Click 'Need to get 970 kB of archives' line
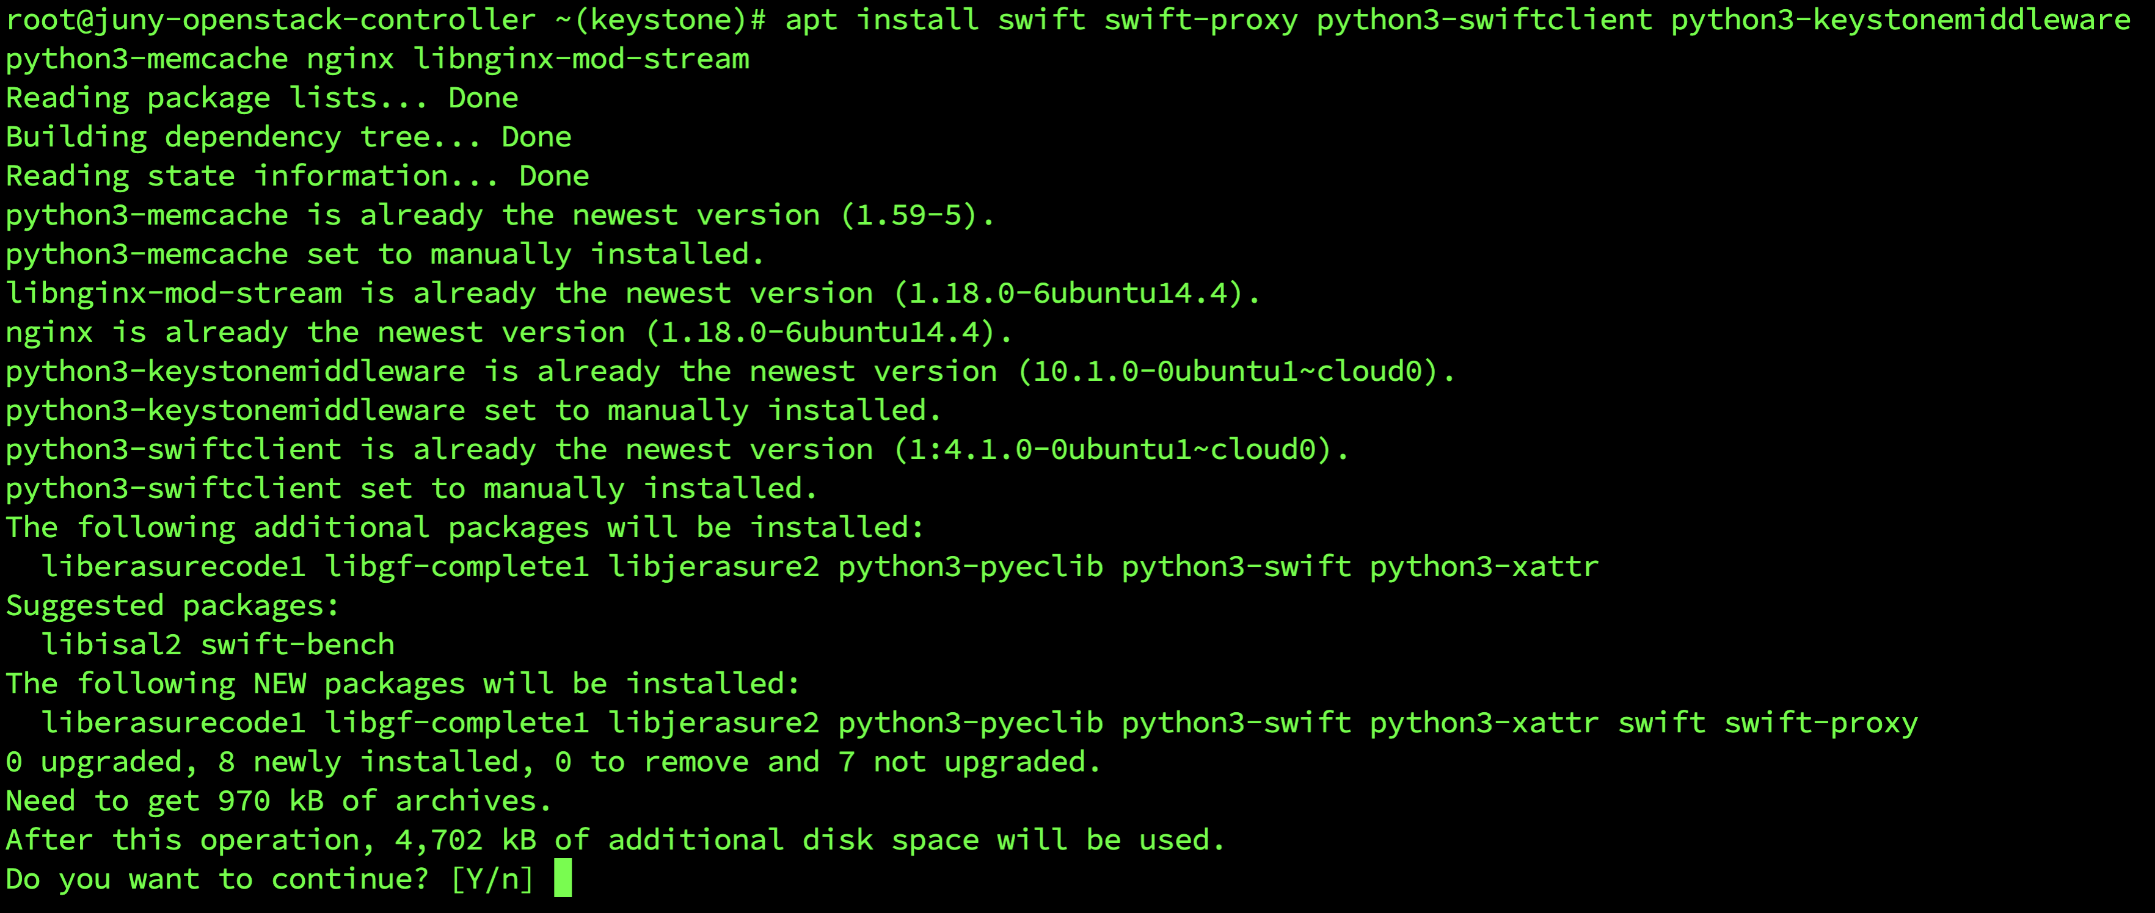2155x913 pixels. 278,801
